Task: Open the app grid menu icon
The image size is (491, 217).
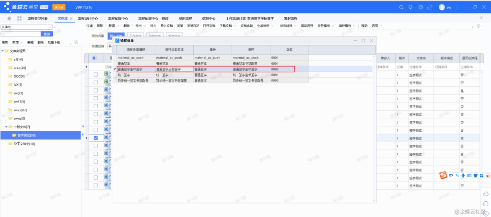Action: 19,19
